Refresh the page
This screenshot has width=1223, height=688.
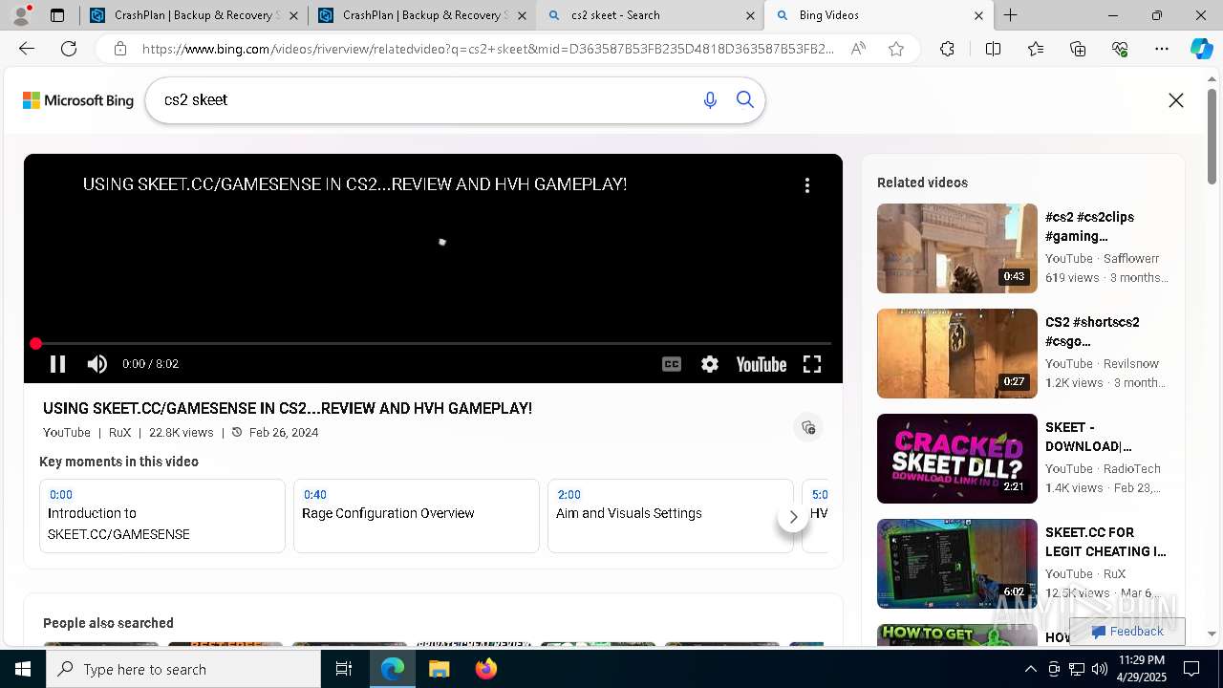coord(69,49)
